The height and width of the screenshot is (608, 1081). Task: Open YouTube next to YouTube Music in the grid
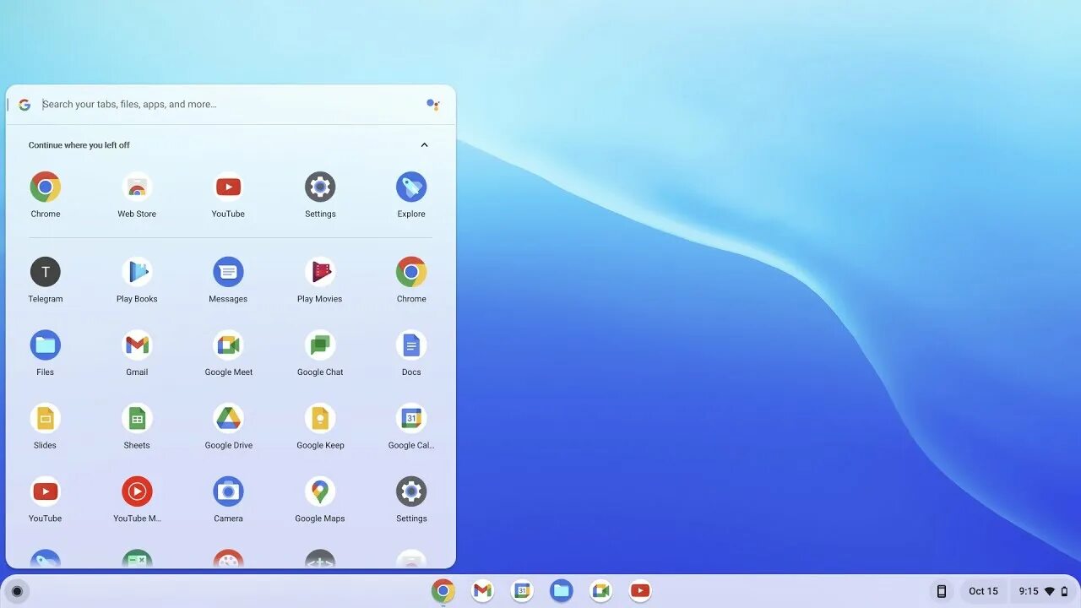coord(46,491)
